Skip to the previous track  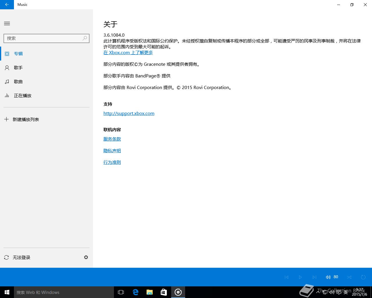[x=287, y=277]
